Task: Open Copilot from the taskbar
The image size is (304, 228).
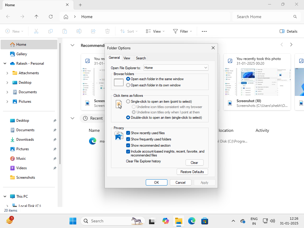Action: (165, 221)
